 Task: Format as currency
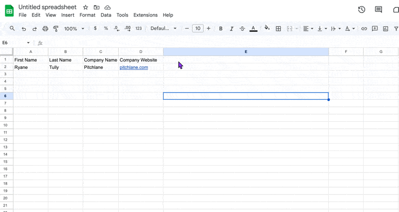coord(95,28)
